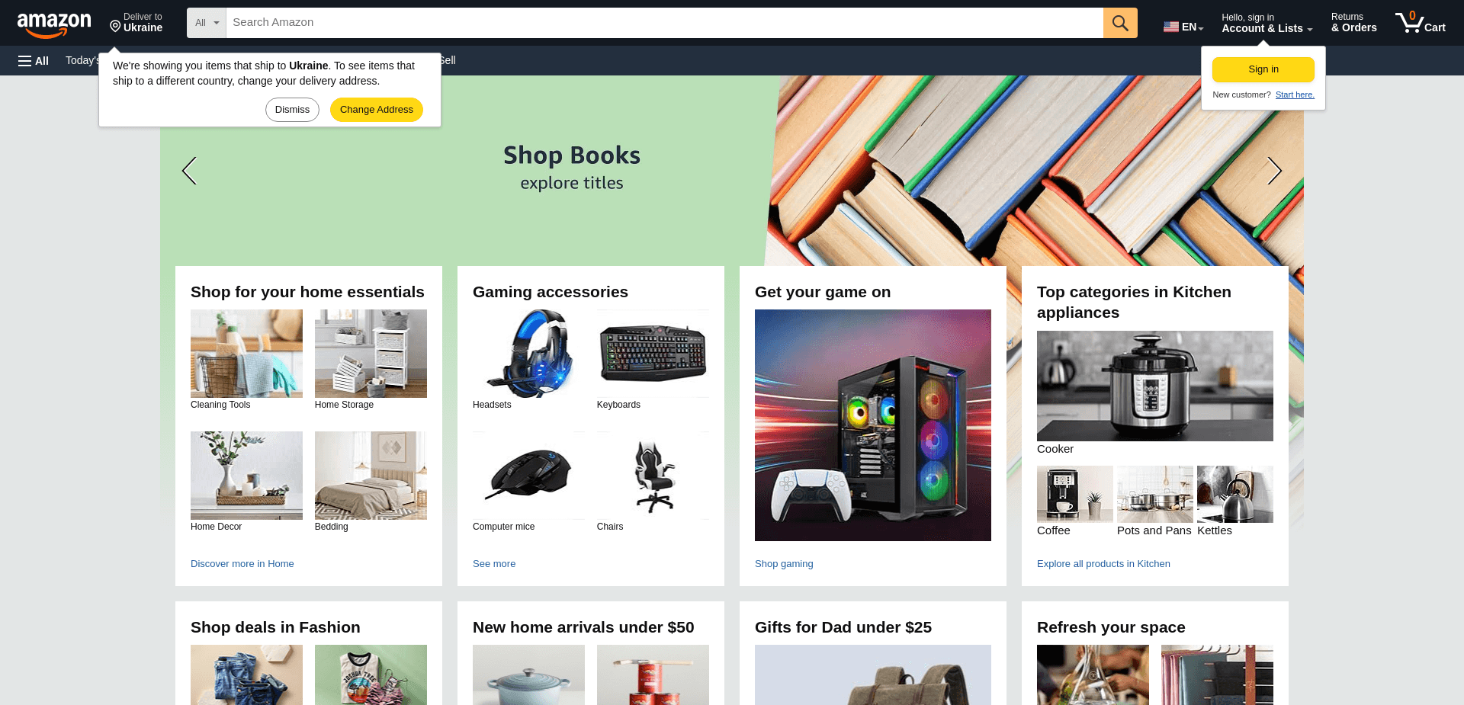This screenshot has height=705, width=1464.
Task: Open the shopping cart icon
Action: pyautogui.click(x=1420, y=23)
